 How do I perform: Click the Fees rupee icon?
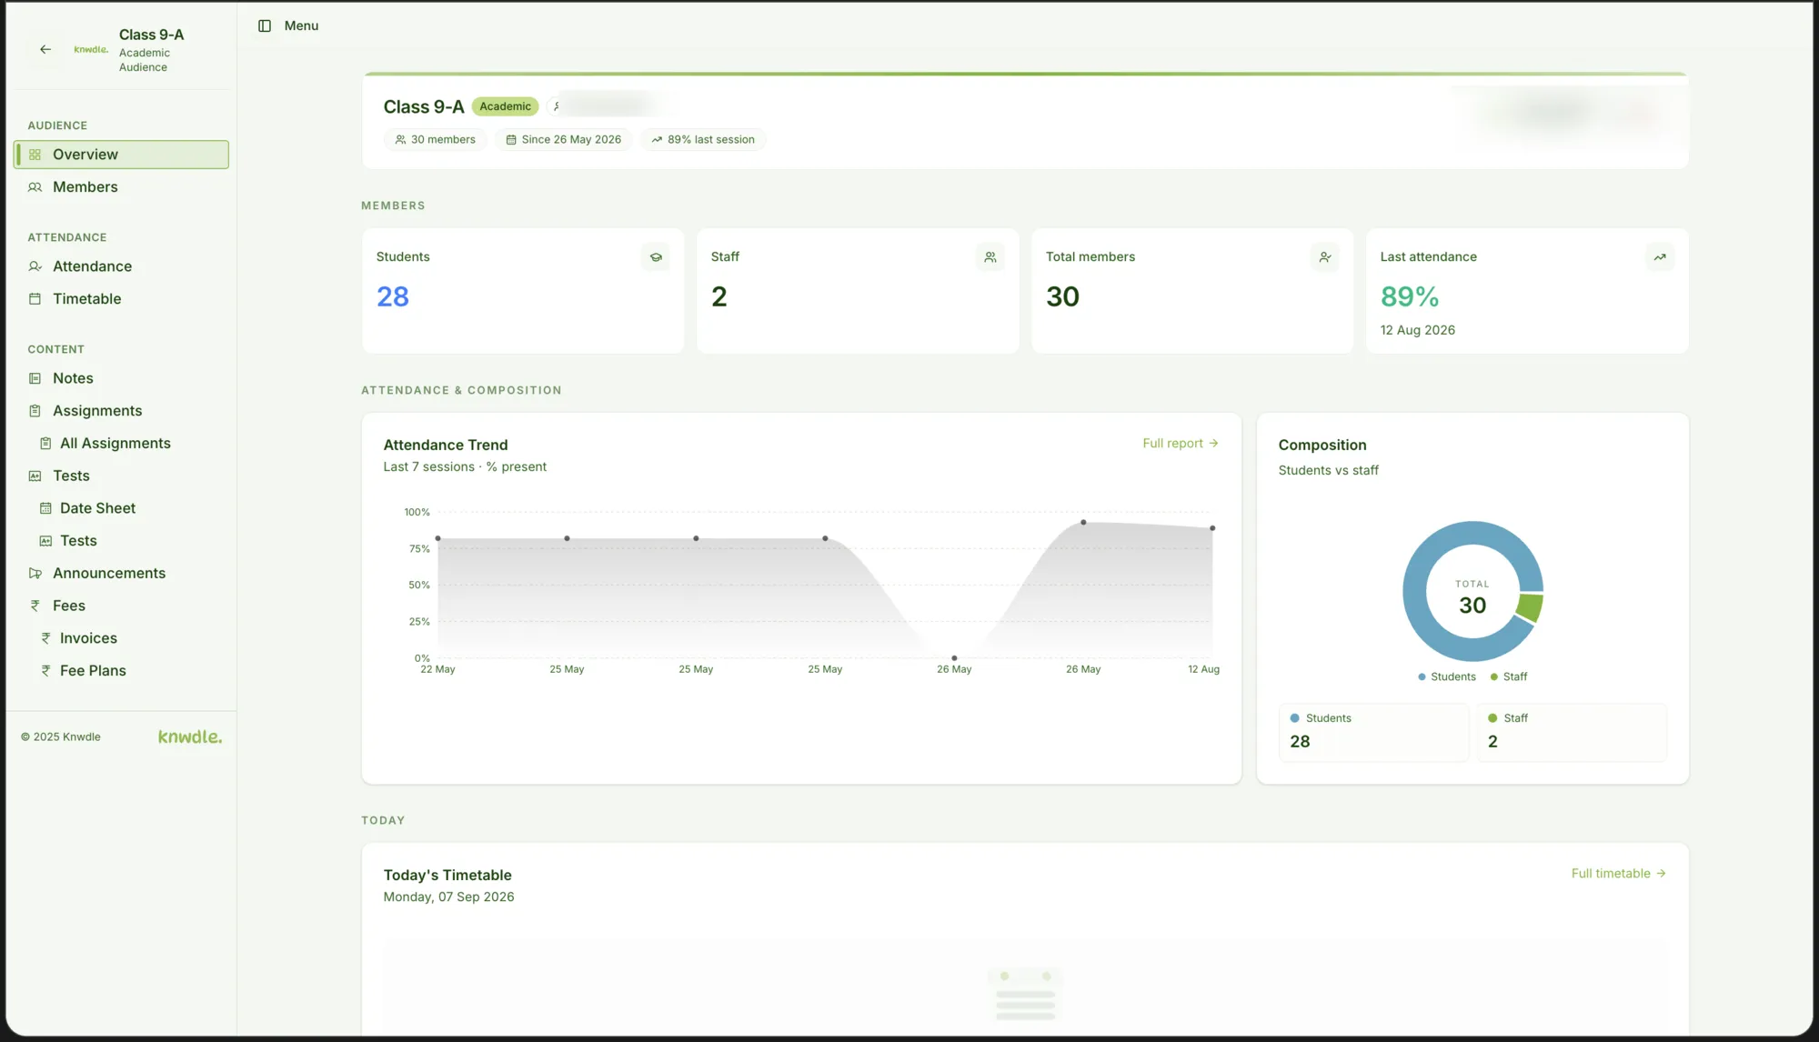pyautogui.click(x=35, y=606)
